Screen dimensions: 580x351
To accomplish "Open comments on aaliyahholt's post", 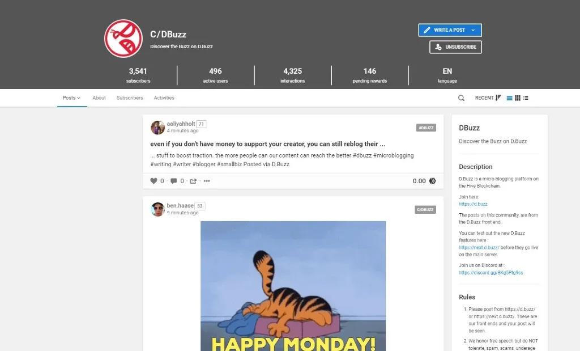I will (173, 181).
